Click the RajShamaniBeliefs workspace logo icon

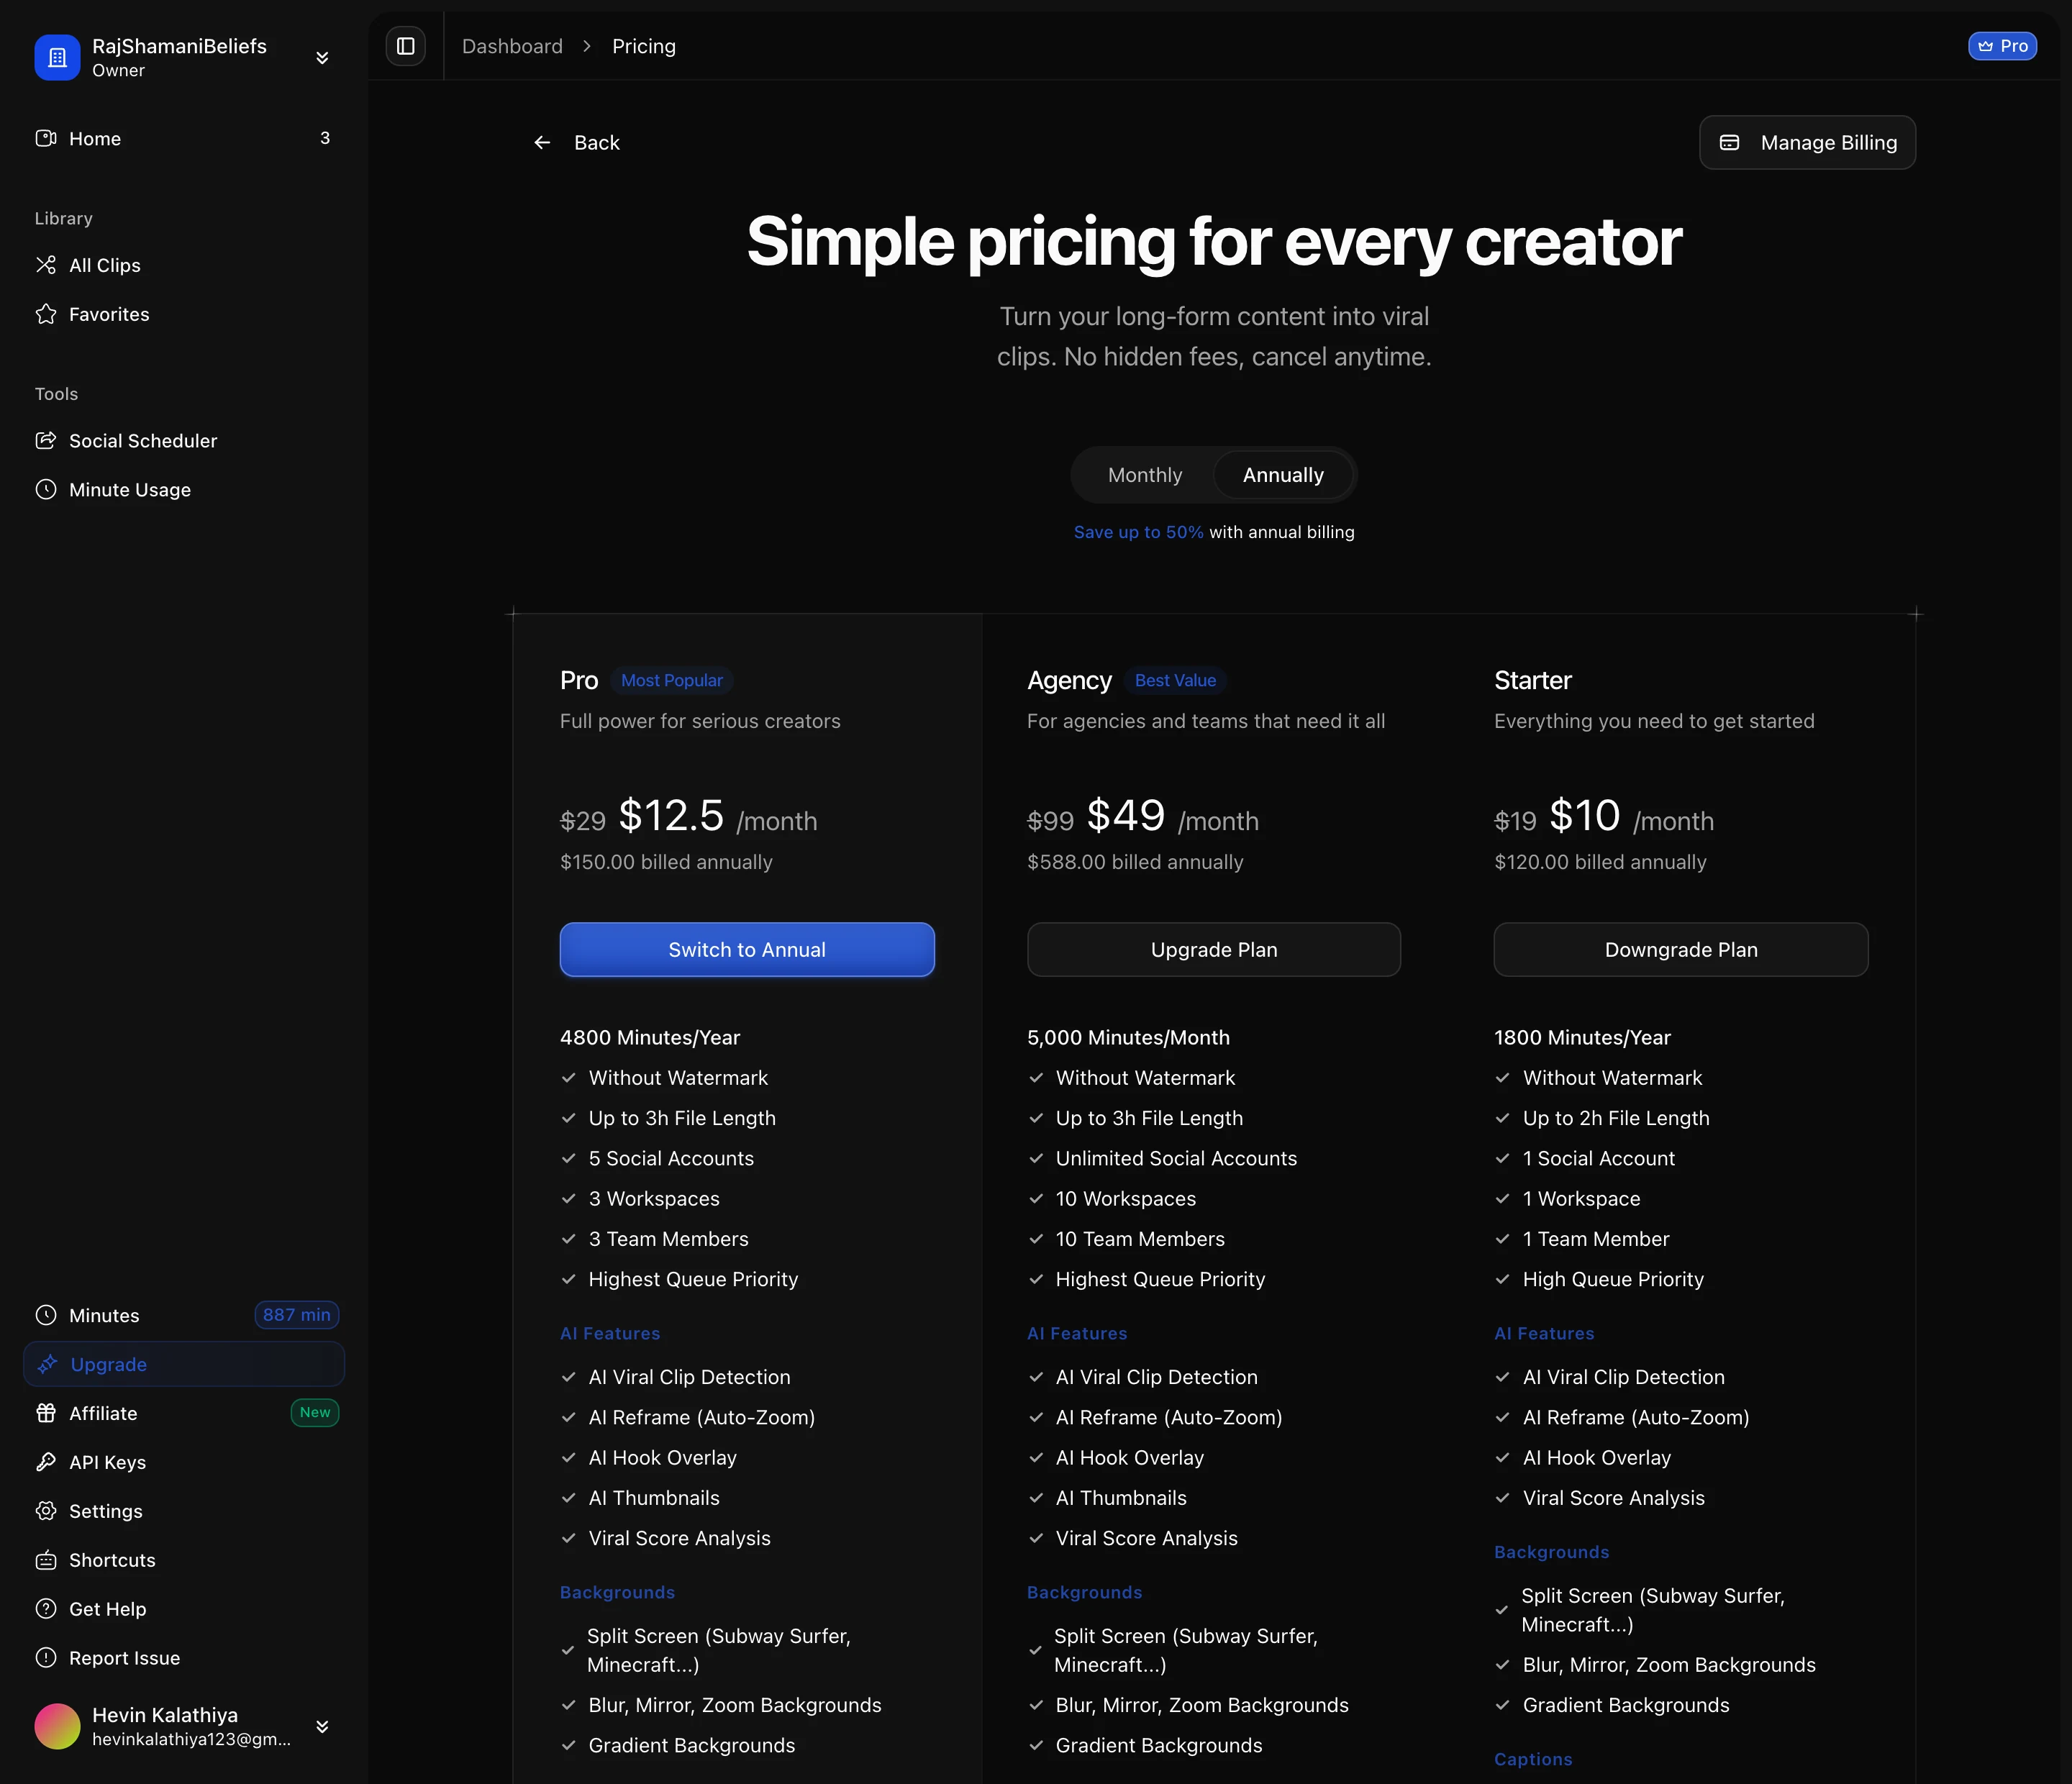coord(57,58)
